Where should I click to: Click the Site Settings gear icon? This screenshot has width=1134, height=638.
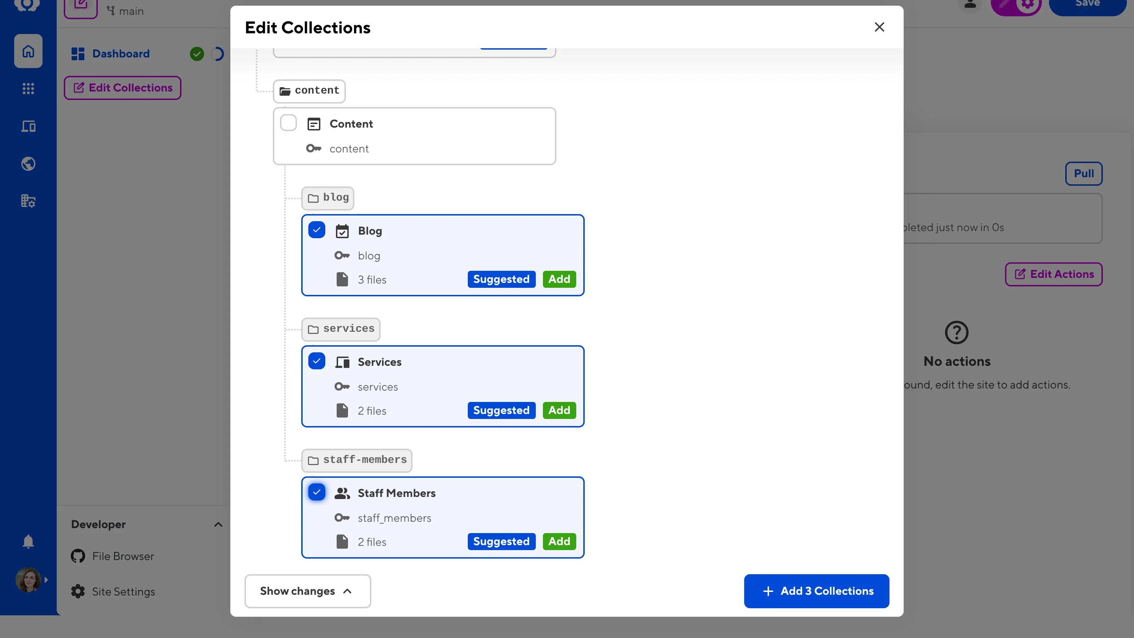[78, 591]
